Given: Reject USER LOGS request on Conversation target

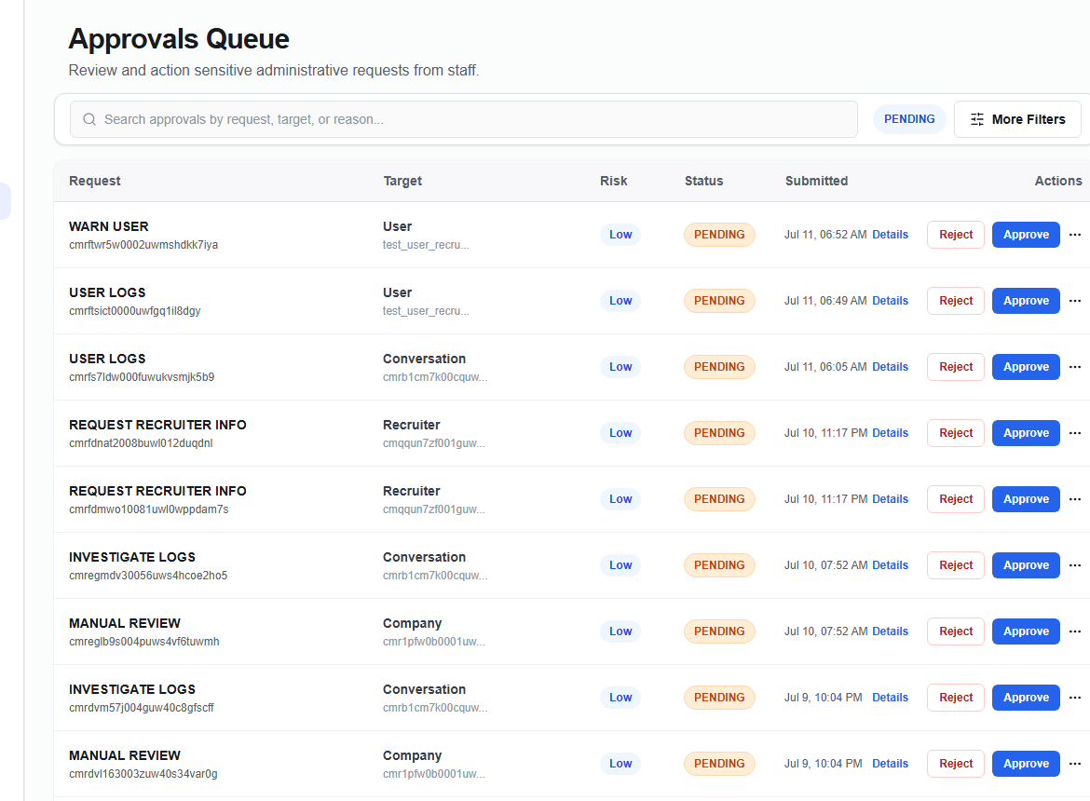Looking at the screenshot, I should [x=956, y=367].
